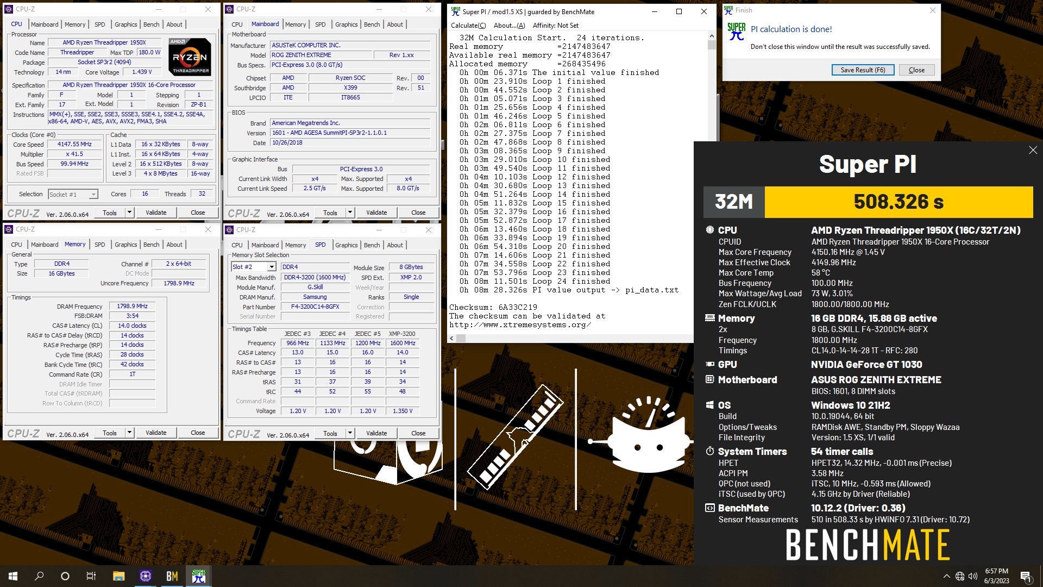Click Validate in Mainboard CPU-Z window
Screen dimensions: 1043x587
(x=376, y=213)
